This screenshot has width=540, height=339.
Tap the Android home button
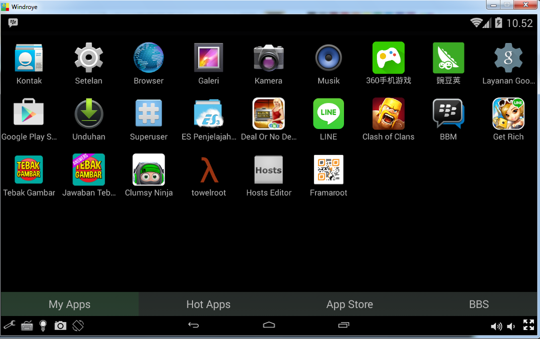[x=269, y=325]
